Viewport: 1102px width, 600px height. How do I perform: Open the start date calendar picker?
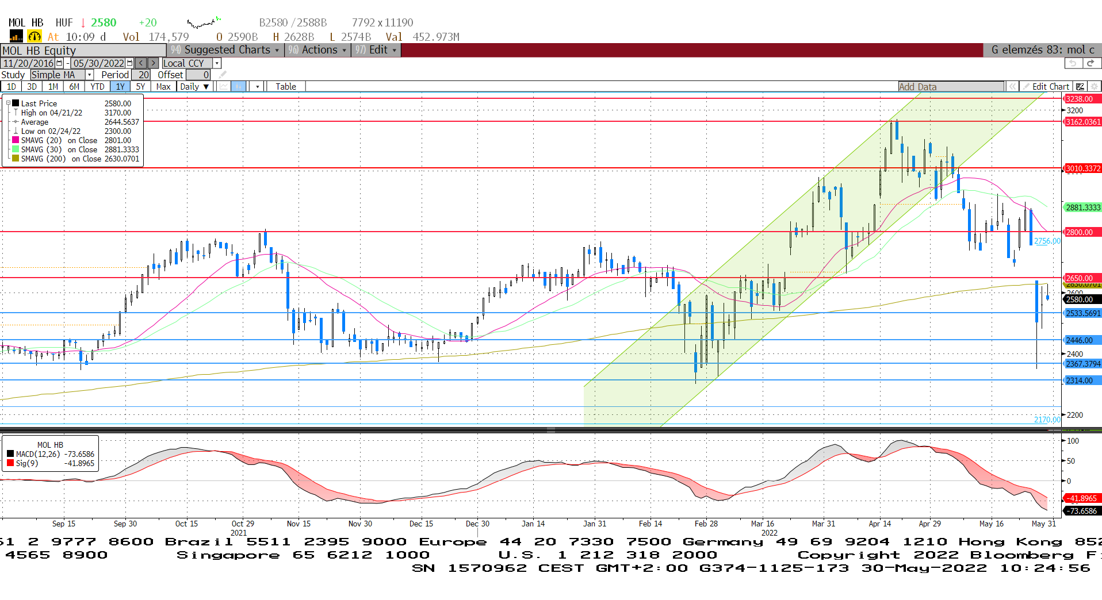tap(59, 63)
